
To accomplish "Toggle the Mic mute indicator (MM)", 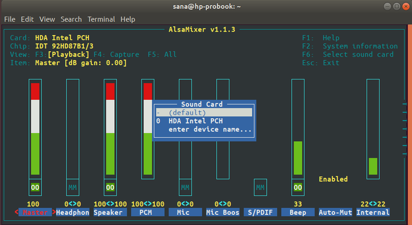I will pyautogui.click(x=185, y=187).
